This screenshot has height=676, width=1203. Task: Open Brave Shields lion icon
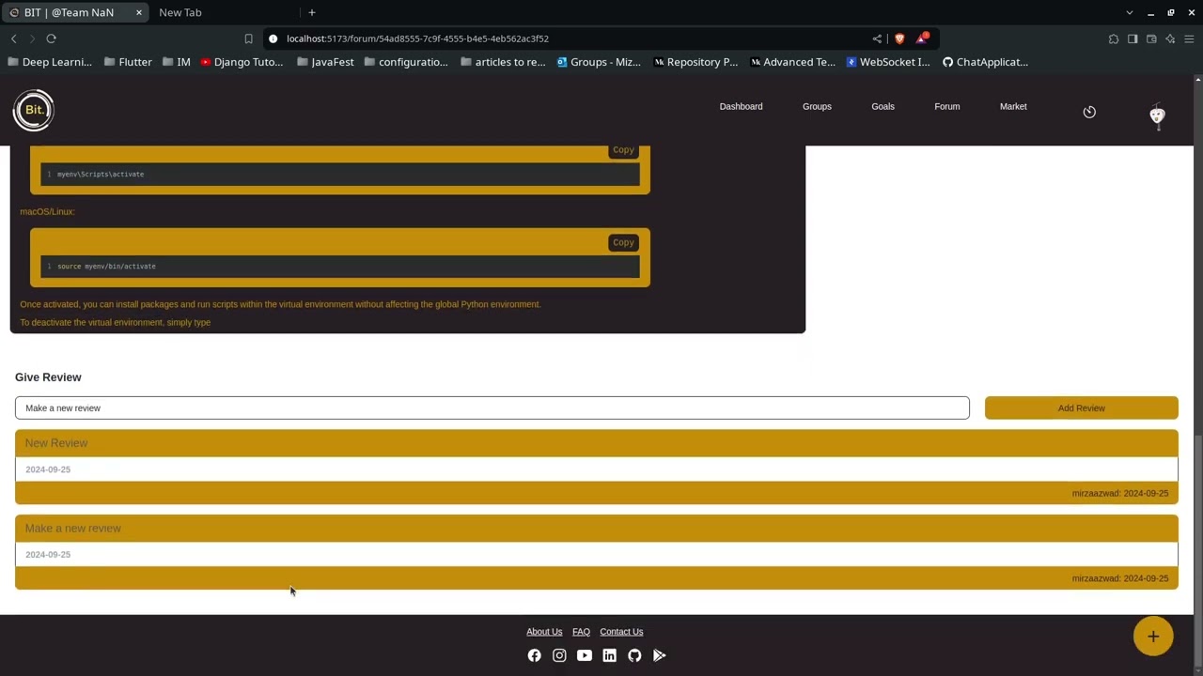click(x=899, y=38)
